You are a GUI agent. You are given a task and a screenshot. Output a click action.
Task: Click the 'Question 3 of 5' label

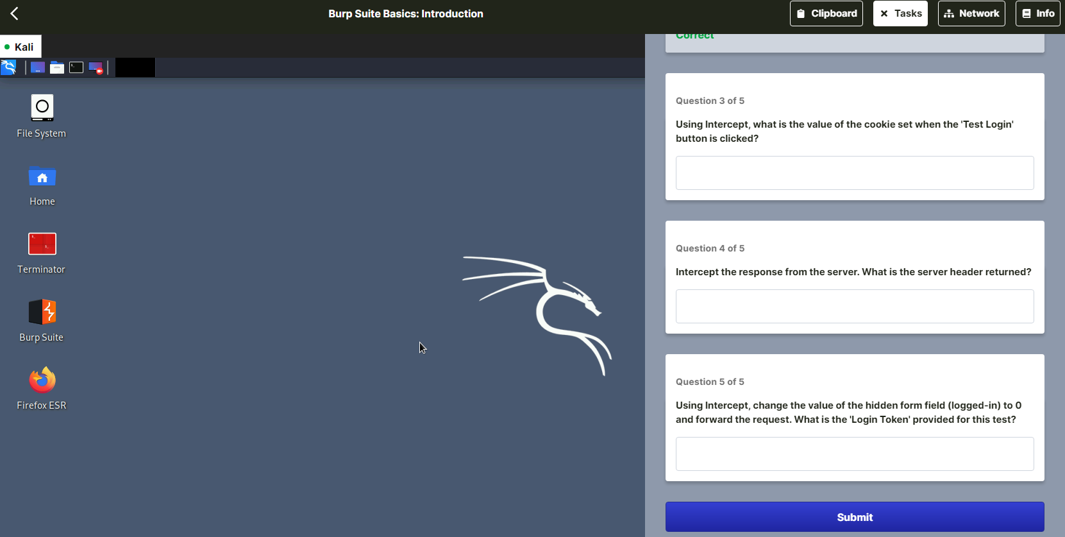click(x=710, y=101)
